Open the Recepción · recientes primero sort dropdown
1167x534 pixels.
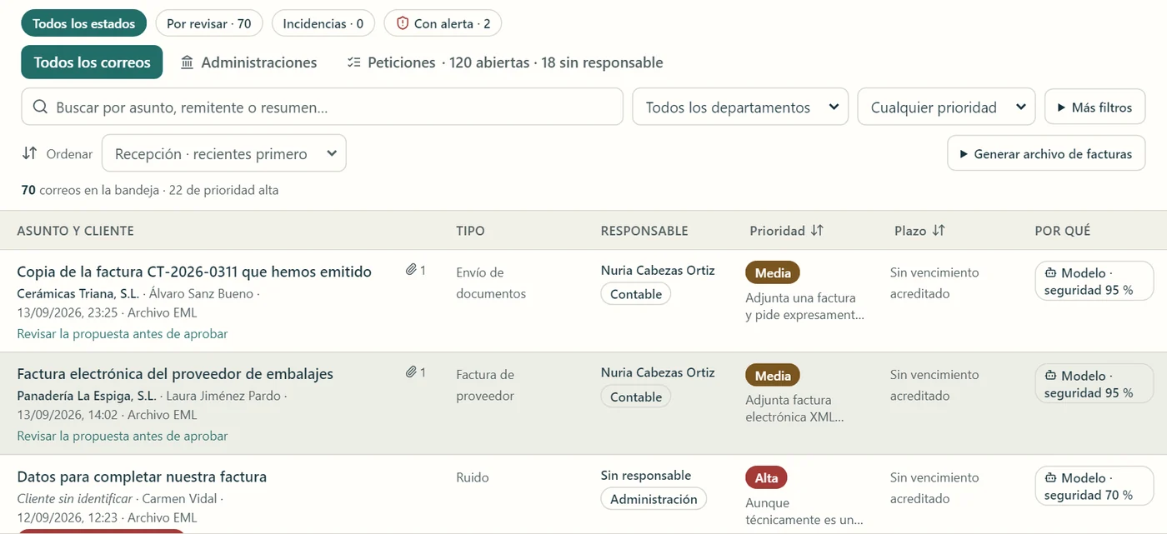[x=223, y=153]
